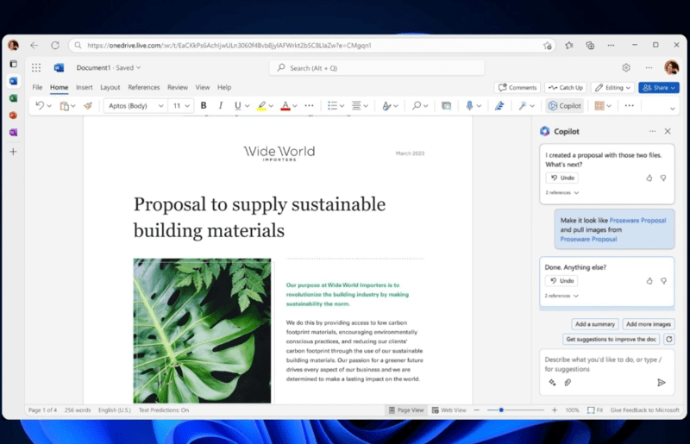Attach a file using the paperclip icon
Viewport: 690px width, 444px height.
(x=568, y=382)
